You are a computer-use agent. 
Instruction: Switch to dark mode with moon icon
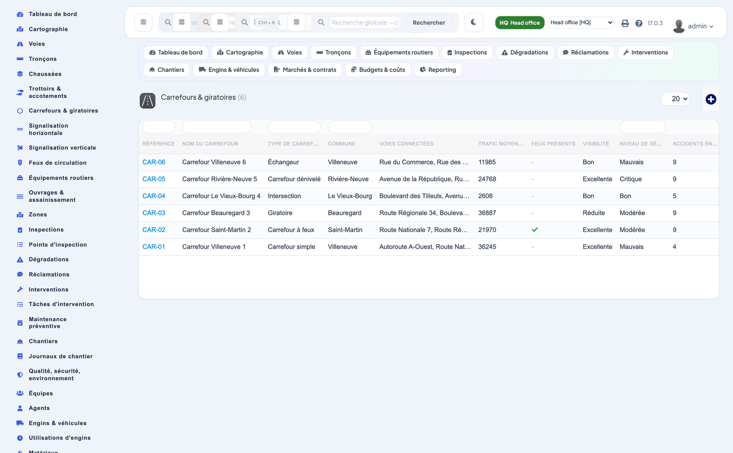(473, 22)
